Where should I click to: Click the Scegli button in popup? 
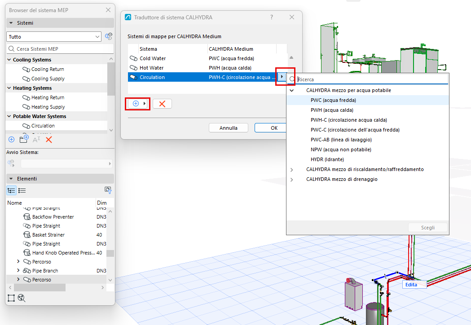coord(428,228)
